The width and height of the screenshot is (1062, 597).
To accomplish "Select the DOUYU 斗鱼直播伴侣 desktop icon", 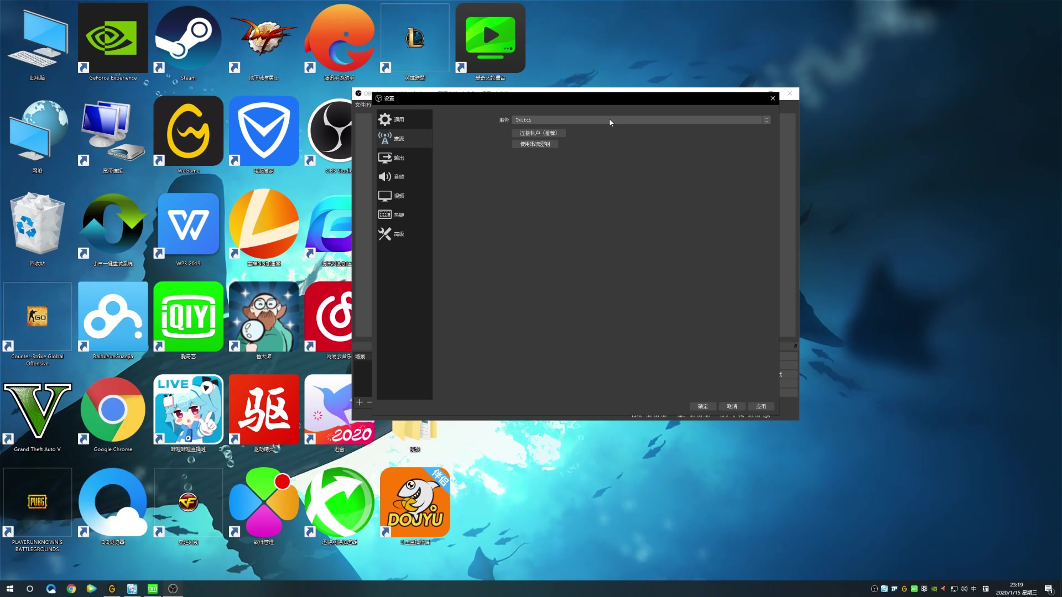I will [415, 507].
